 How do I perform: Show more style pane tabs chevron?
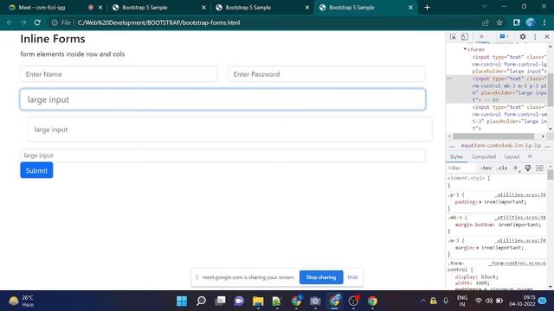point(530,156)
